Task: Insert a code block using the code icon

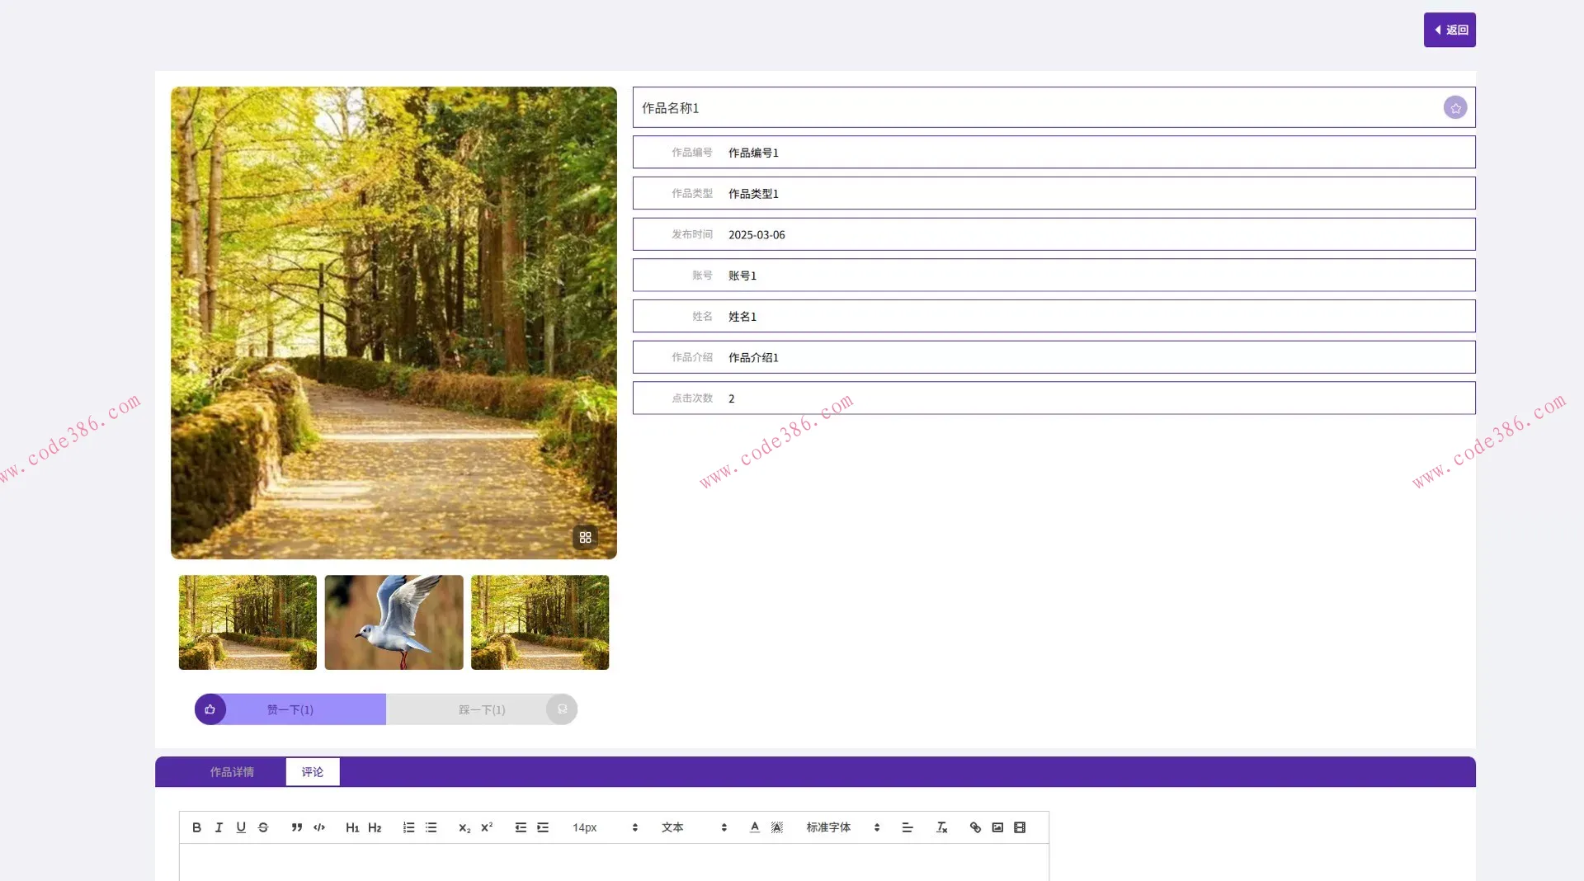Action: (319, 827)
